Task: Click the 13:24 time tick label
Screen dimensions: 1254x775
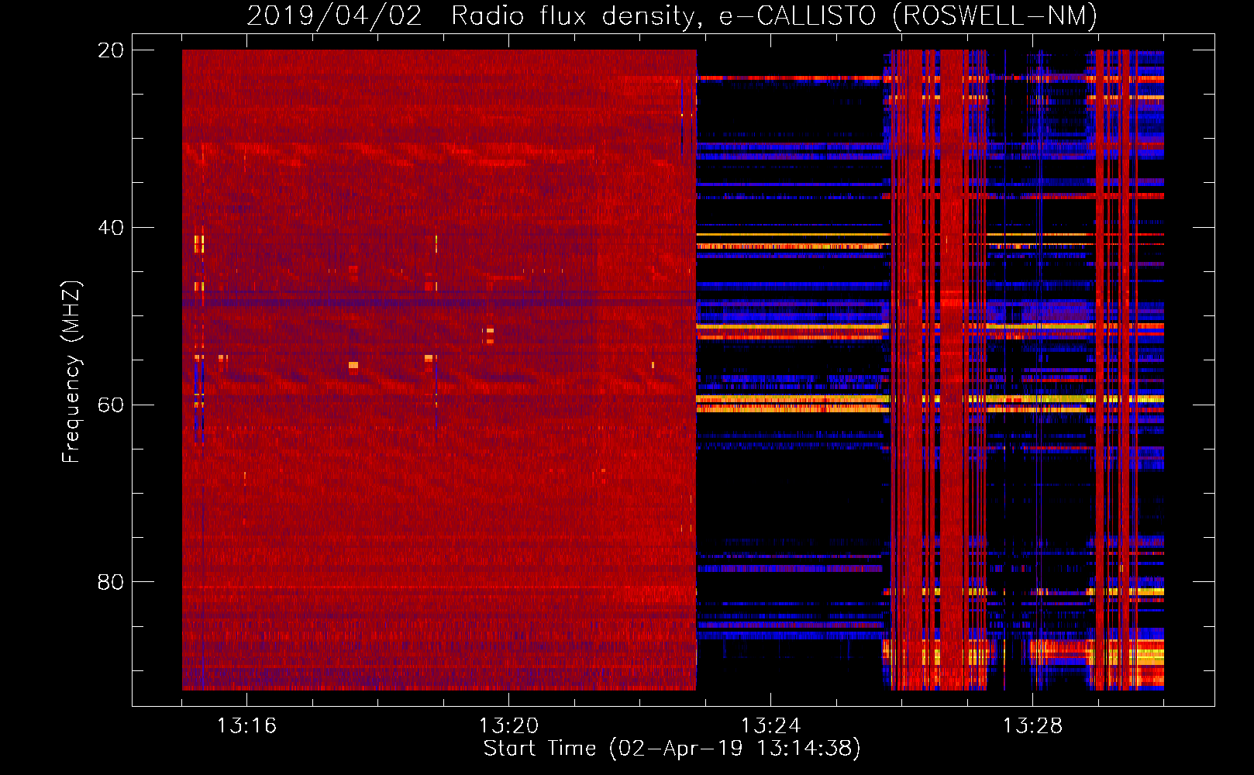Action: (770, 726)
